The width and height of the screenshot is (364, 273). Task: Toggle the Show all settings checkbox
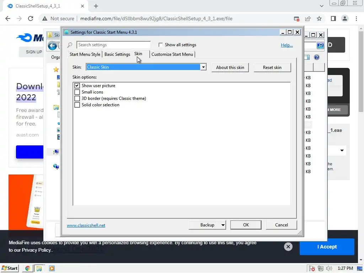[x=160, y=44]
